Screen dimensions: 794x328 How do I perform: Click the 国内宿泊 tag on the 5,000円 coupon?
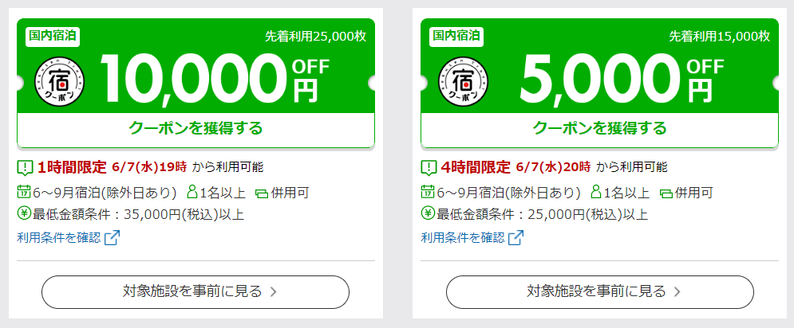pyautogui.click(x=456, y=37)
